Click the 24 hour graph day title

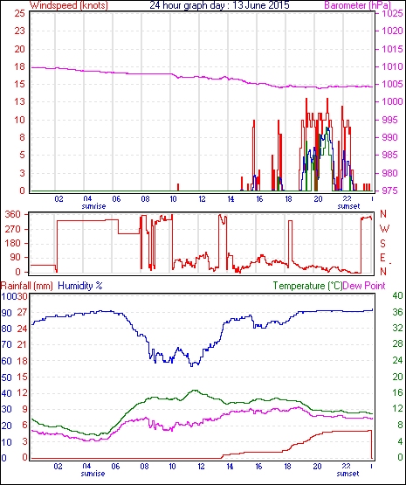pos(219,5)
